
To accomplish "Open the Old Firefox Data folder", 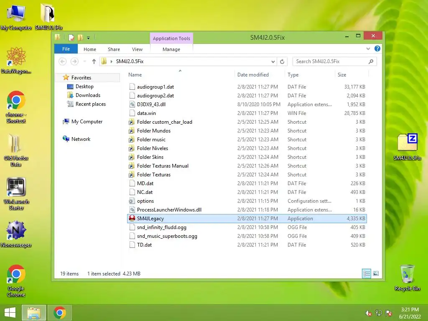I will pyautogui.click(x=16, y=150).
